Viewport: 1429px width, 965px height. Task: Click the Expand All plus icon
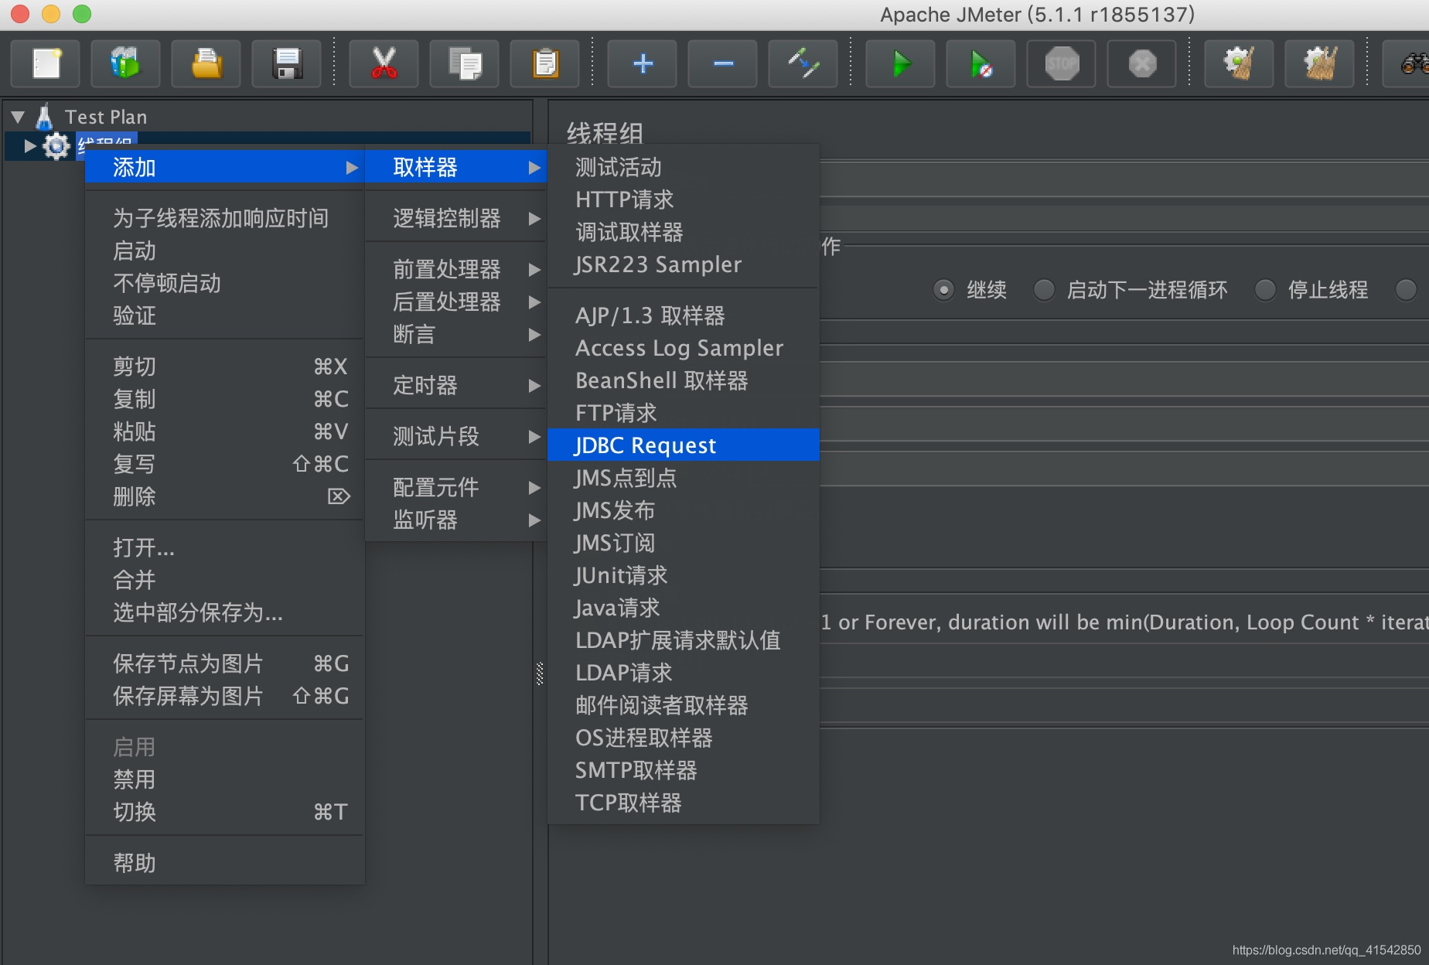pyautogui.click(x=643, y=63)
